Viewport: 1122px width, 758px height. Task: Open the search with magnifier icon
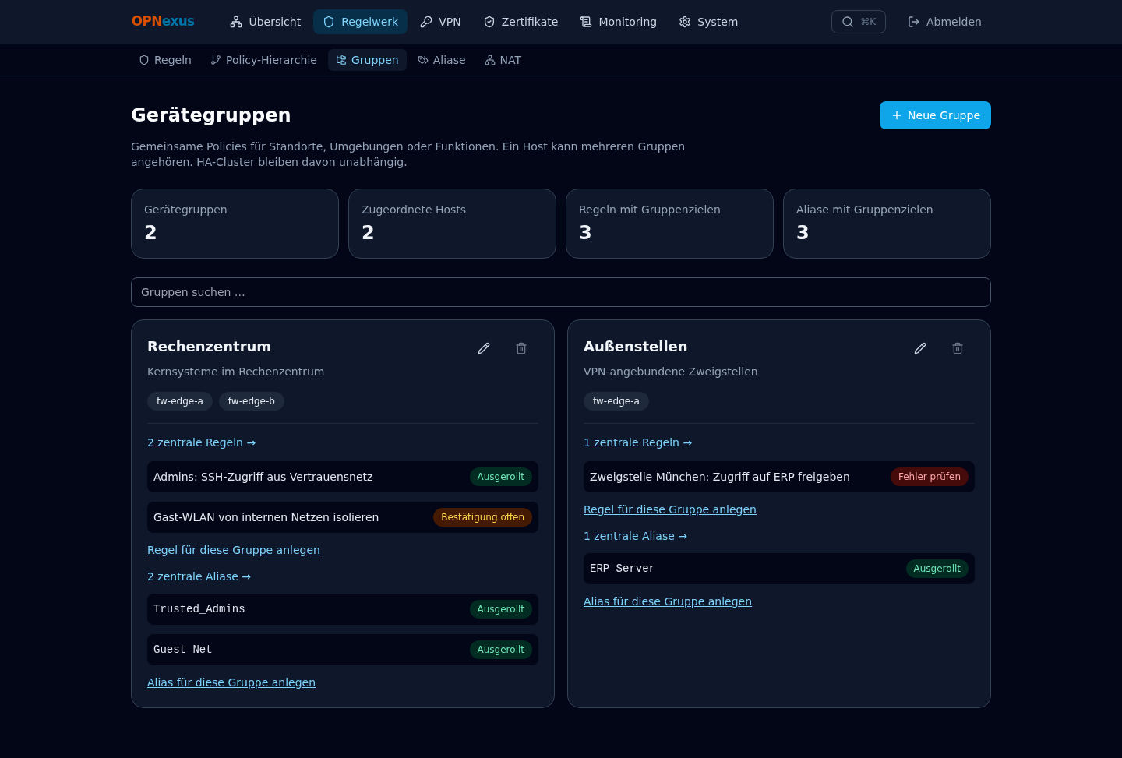(858, 22)
